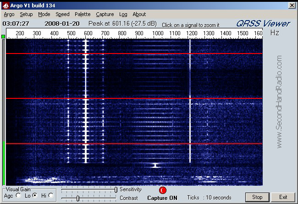Click the Contrast slider handle
The width and height of the screenshot is (298, 204).
[x=78, y=199]
